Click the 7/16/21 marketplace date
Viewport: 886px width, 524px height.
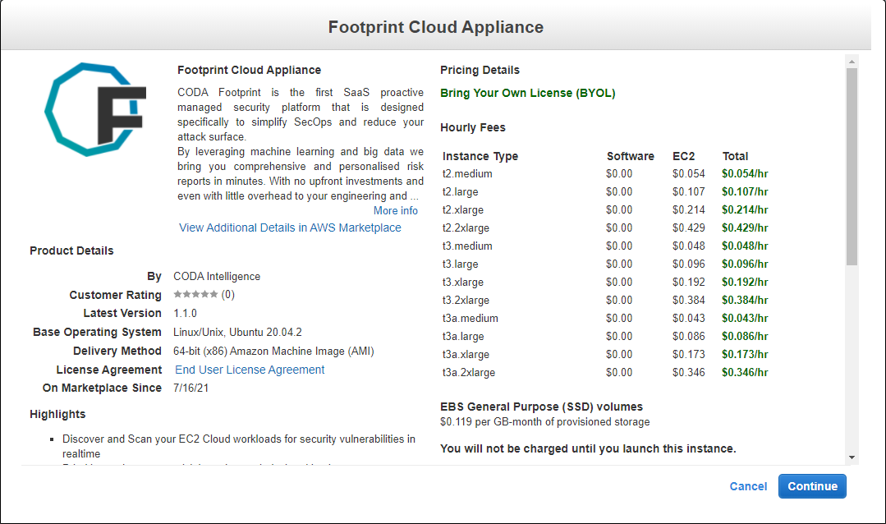tap(191, 388)
